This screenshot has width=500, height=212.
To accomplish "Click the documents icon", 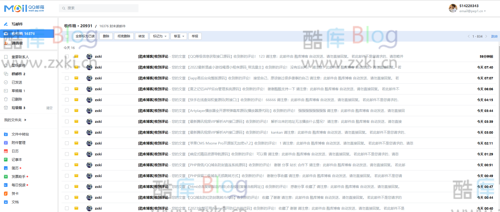I will tap(6, 202).
